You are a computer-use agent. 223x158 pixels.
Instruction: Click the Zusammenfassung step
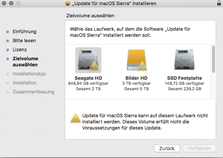tap(33, 92)
